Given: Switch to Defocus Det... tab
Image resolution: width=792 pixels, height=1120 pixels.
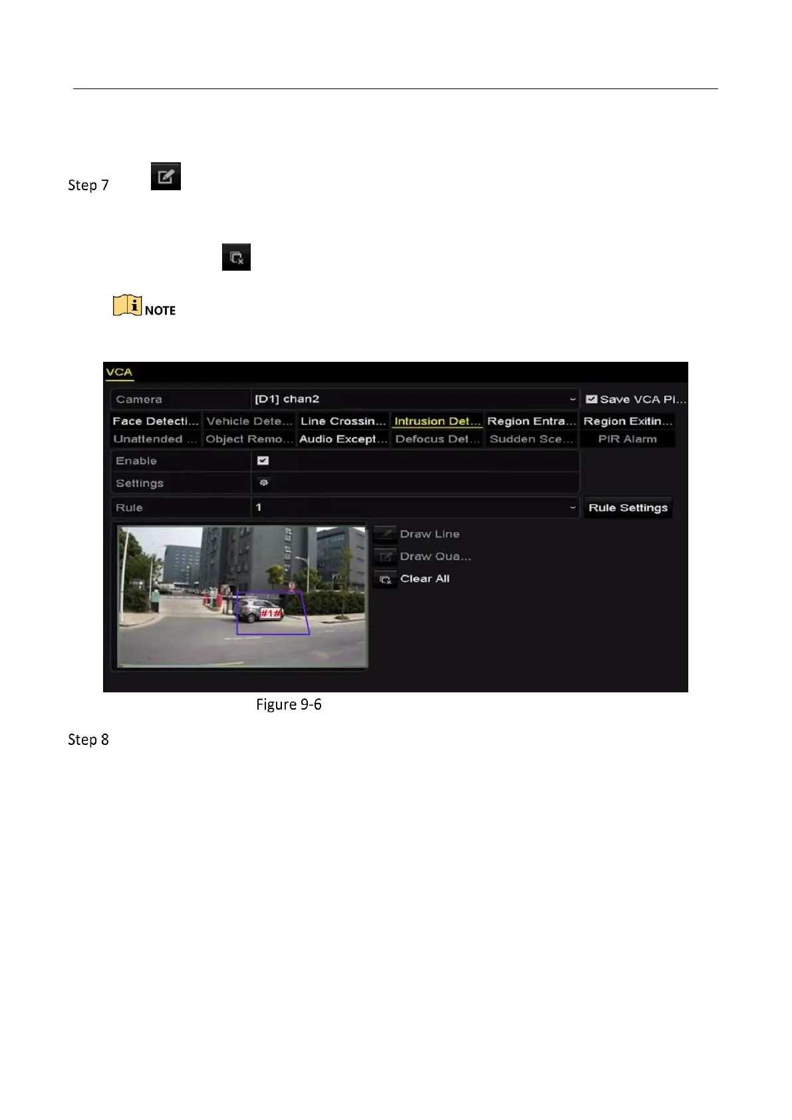Looking at the screenshot, I should click(x=437, y=439).
